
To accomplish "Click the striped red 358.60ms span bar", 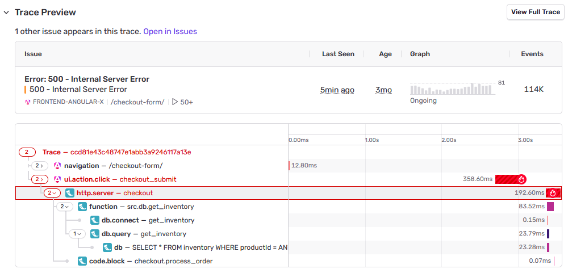I will pos(507,179).
